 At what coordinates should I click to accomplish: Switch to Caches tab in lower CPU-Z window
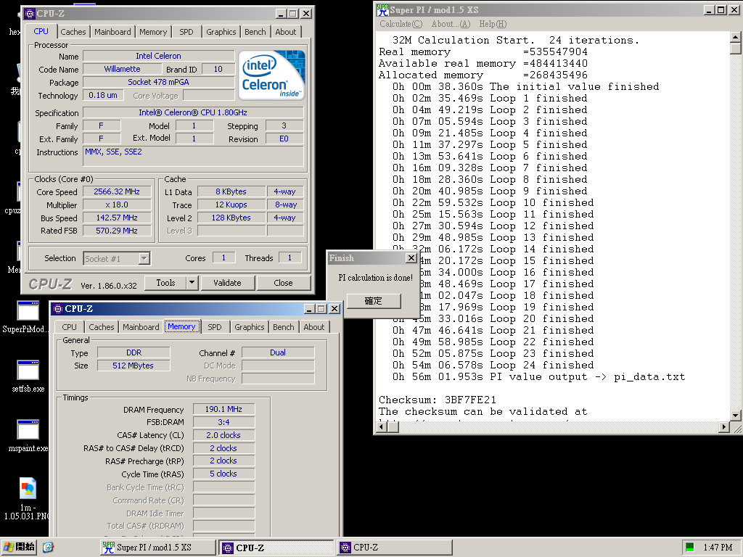102,327
